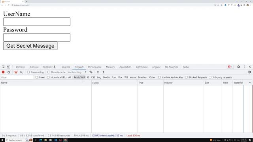Check 3rd-party requests checkbox
253x142 pixels.
(210, 77)
